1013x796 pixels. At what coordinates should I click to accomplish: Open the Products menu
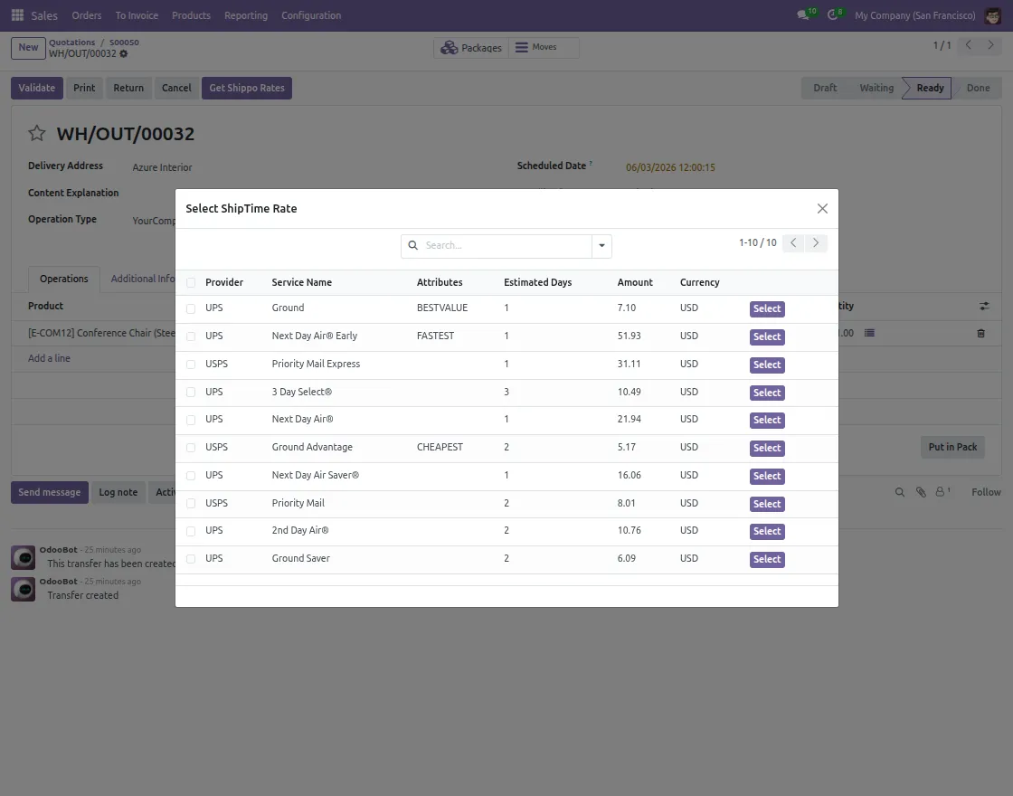pyautogui.click(x=191, y=15)
